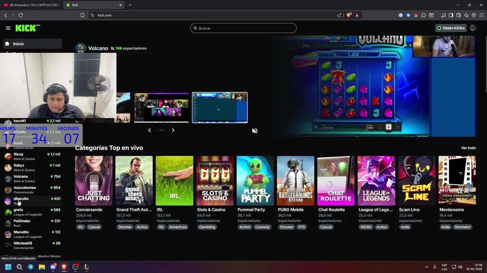Image resolution: width=487 pixels, height=273 pixels.
Task: Click the Obtén KICKs button
Action: [451, 28]
